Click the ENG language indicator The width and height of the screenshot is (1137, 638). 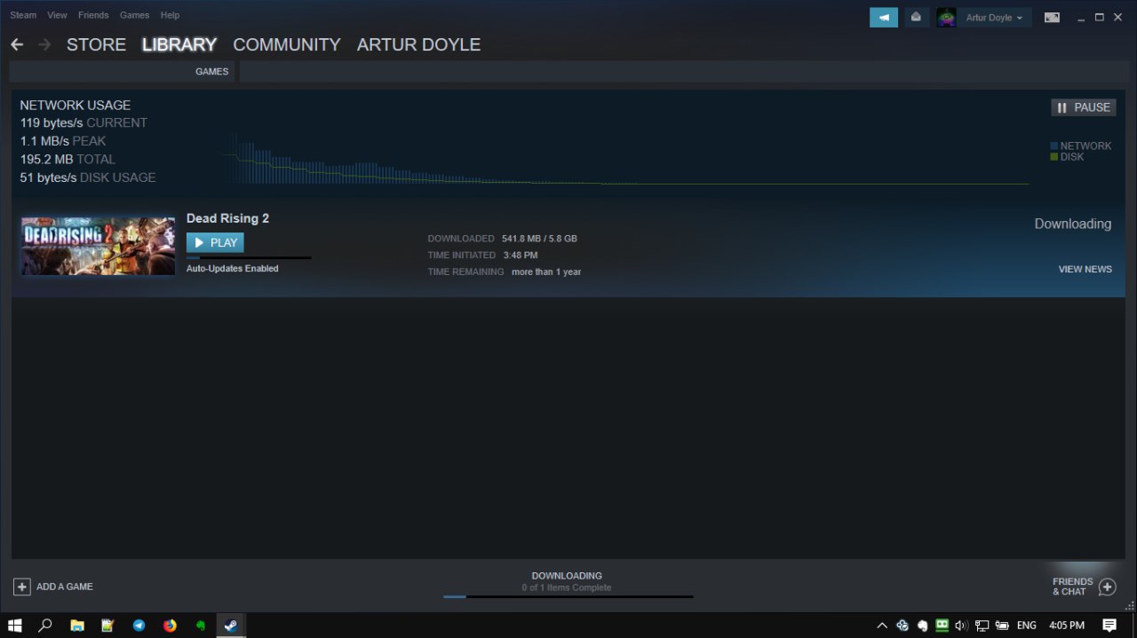tap(1027, 626)
